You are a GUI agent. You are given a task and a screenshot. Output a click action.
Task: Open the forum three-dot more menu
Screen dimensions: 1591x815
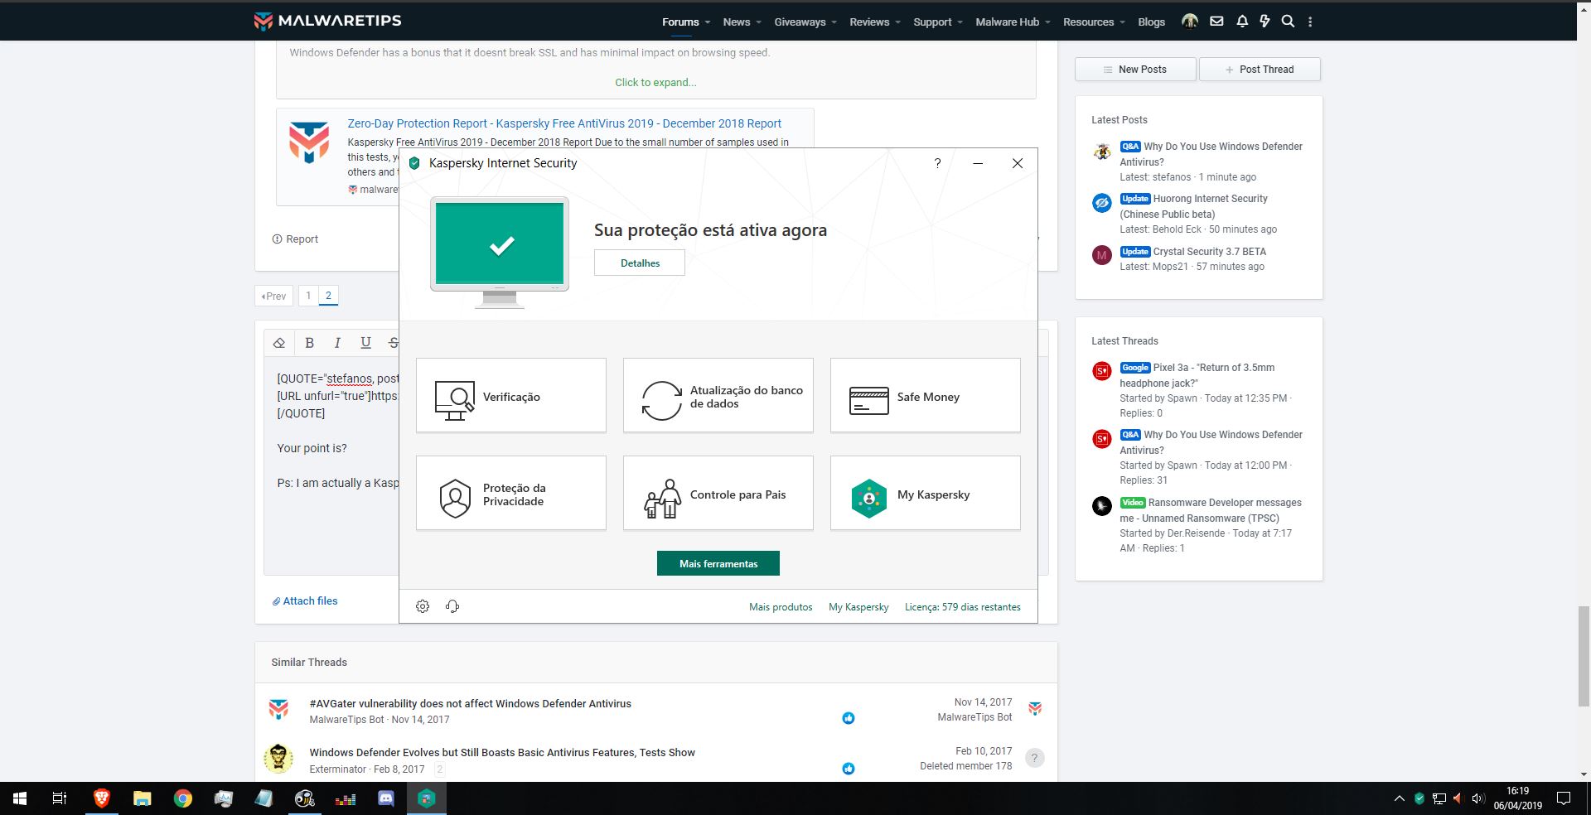point(1310,22)
